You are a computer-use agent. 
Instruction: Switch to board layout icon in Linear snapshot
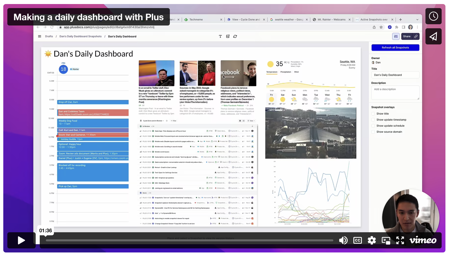pos(243,121)
